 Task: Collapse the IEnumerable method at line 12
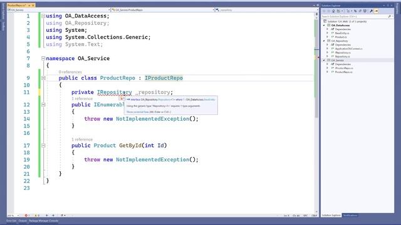pyautogui.click(x=43, y=104)
